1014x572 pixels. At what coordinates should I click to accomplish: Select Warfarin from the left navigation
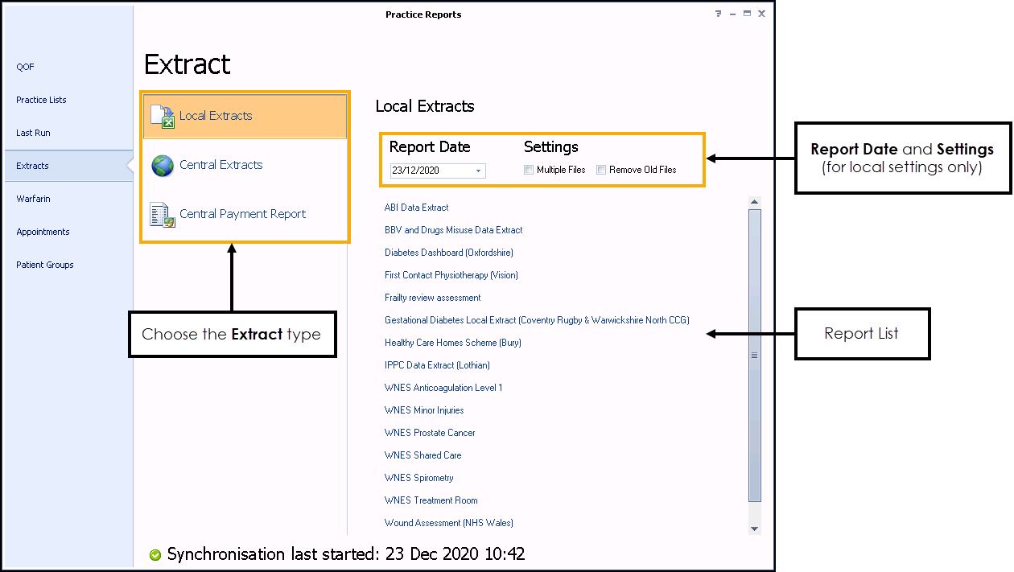point(33,199)
